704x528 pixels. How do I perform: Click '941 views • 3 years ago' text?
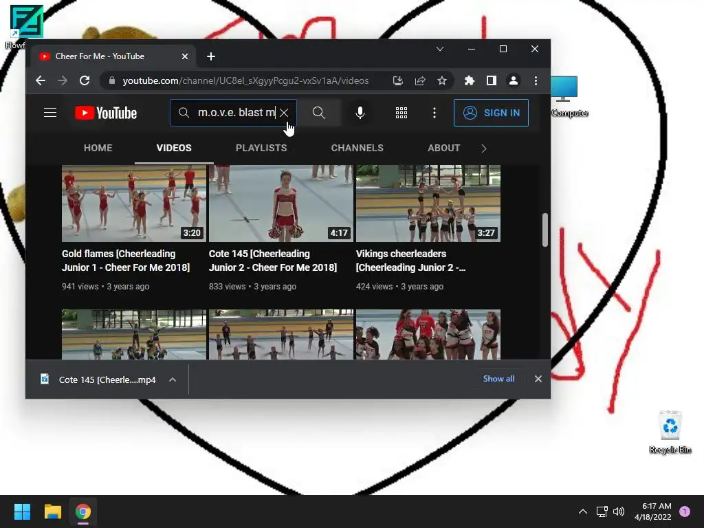105,287
